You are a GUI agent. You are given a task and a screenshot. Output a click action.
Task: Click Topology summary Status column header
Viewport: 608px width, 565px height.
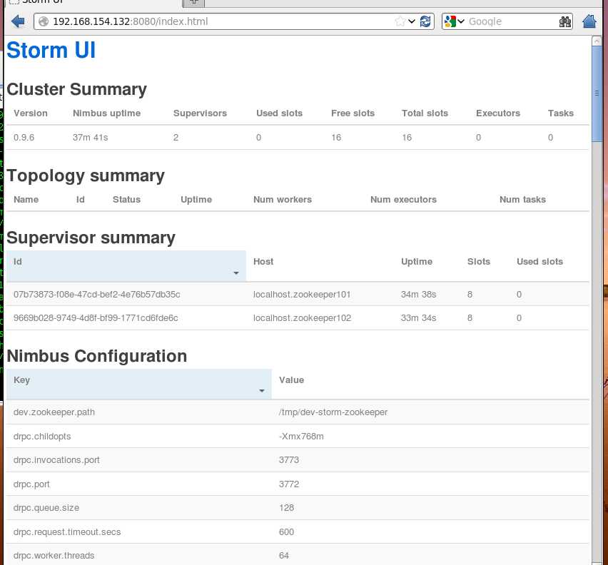[x=126, y=200]
